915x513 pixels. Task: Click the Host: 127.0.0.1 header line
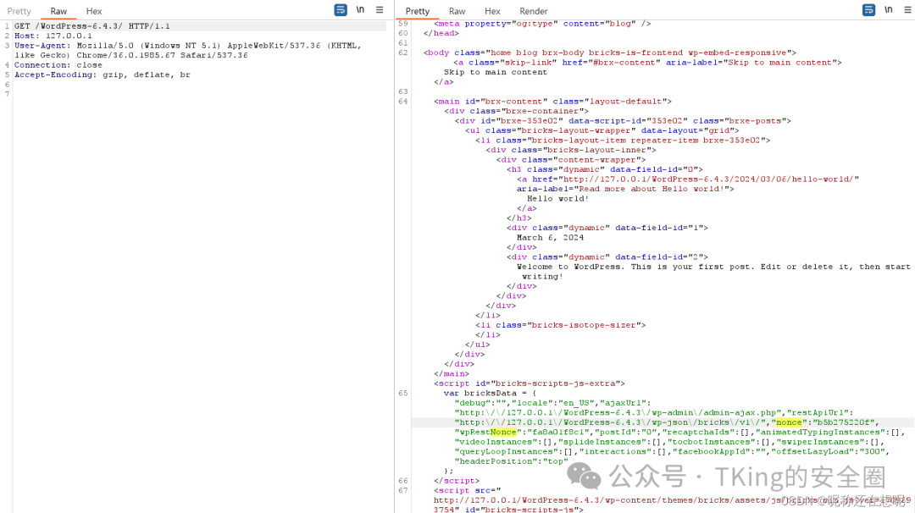click(x=53, y=36)
